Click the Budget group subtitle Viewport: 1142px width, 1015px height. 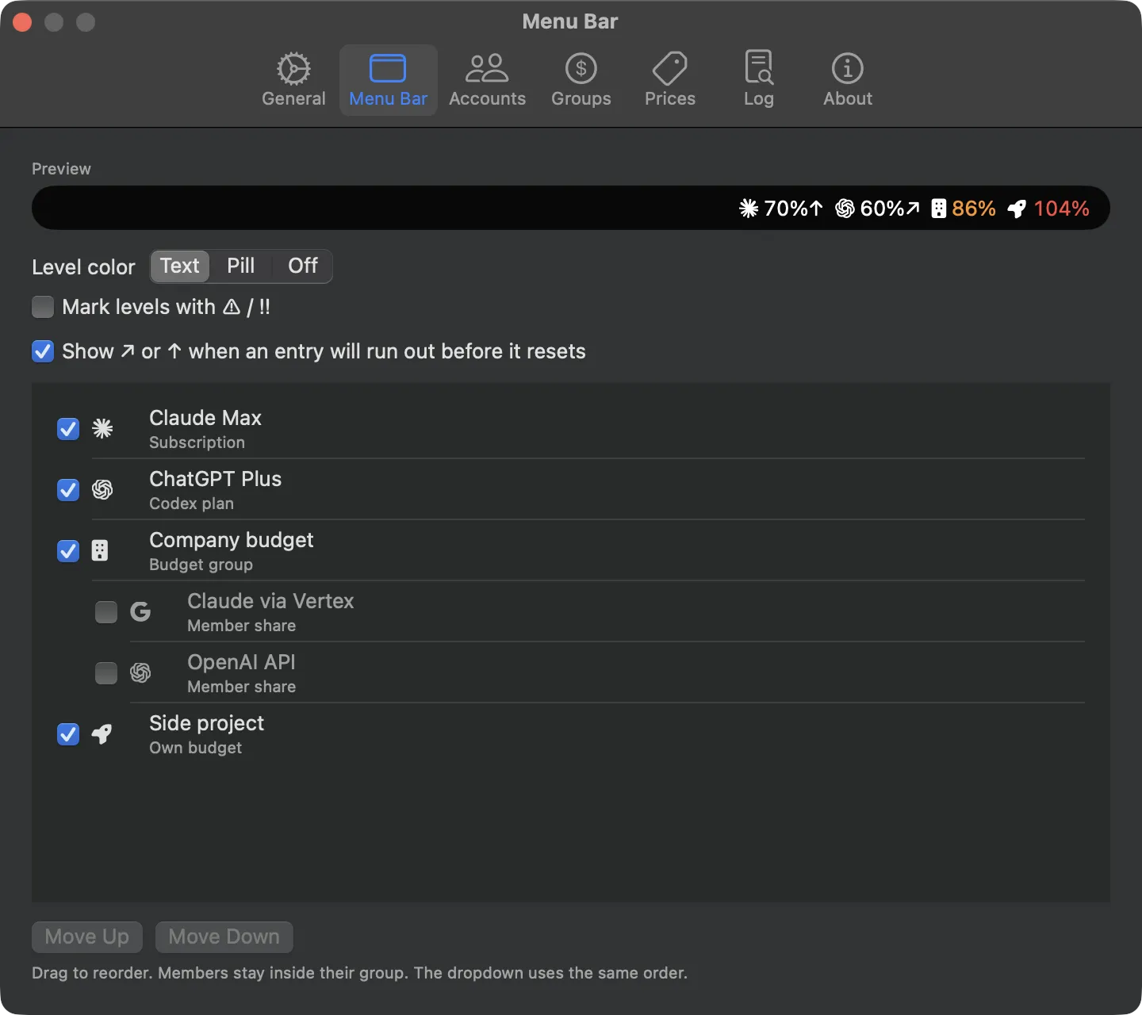click(x=201, y=565)
